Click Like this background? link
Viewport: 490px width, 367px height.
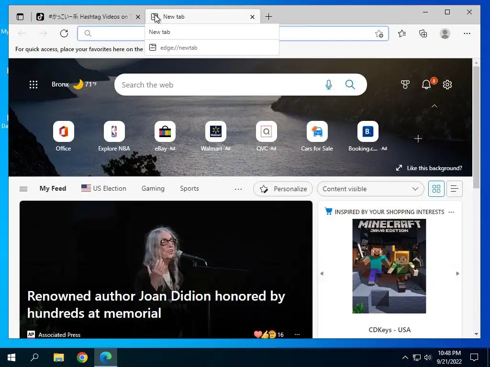(x=429, y=168)
